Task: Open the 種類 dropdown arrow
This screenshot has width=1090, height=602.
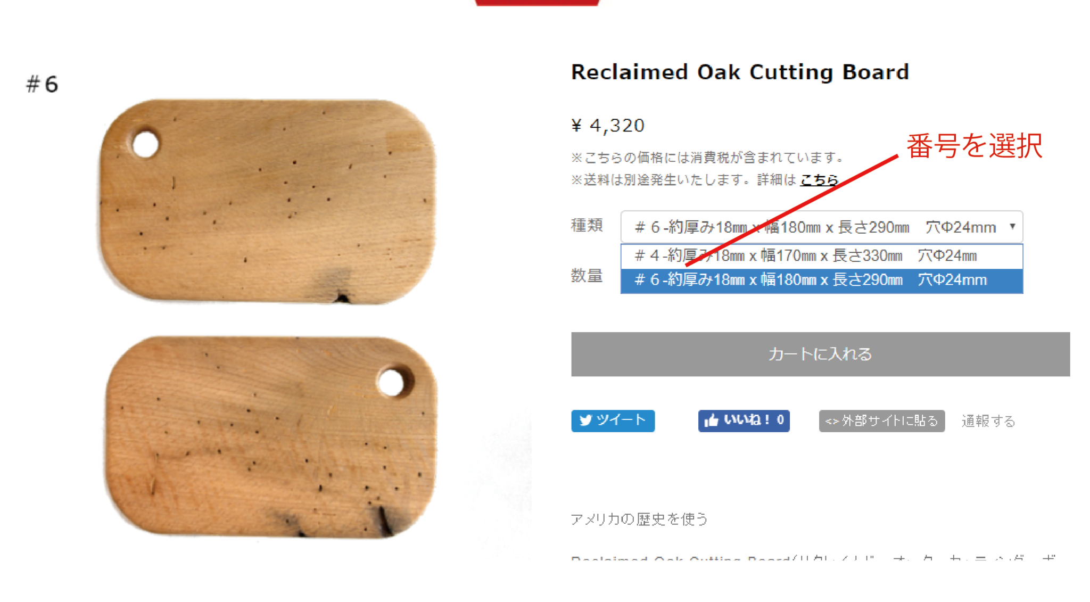Action: pos(1012,226)
